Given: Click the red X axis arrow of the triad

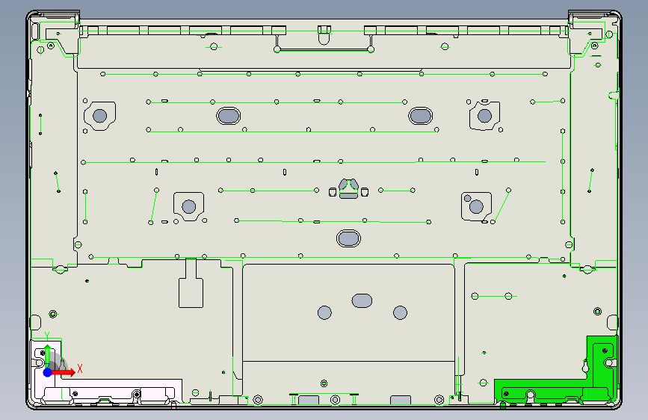Looking at the screenshot, I should [64, 372].
